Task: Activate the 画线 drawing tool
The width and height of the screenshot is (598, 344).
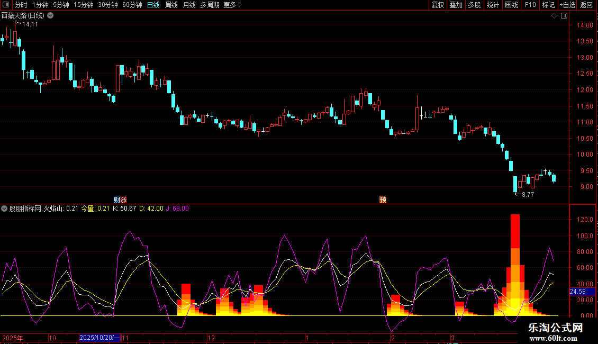Action: tap(511, 5)
